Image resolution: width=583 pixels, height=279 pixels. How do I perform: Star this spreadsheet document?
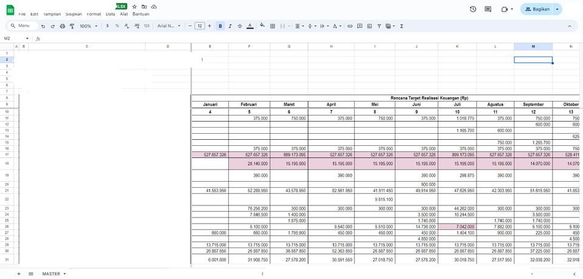[x=134, y=7]
